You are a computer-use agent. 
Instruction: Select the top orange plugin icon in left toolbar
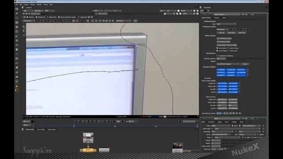(x=17, y=86)
